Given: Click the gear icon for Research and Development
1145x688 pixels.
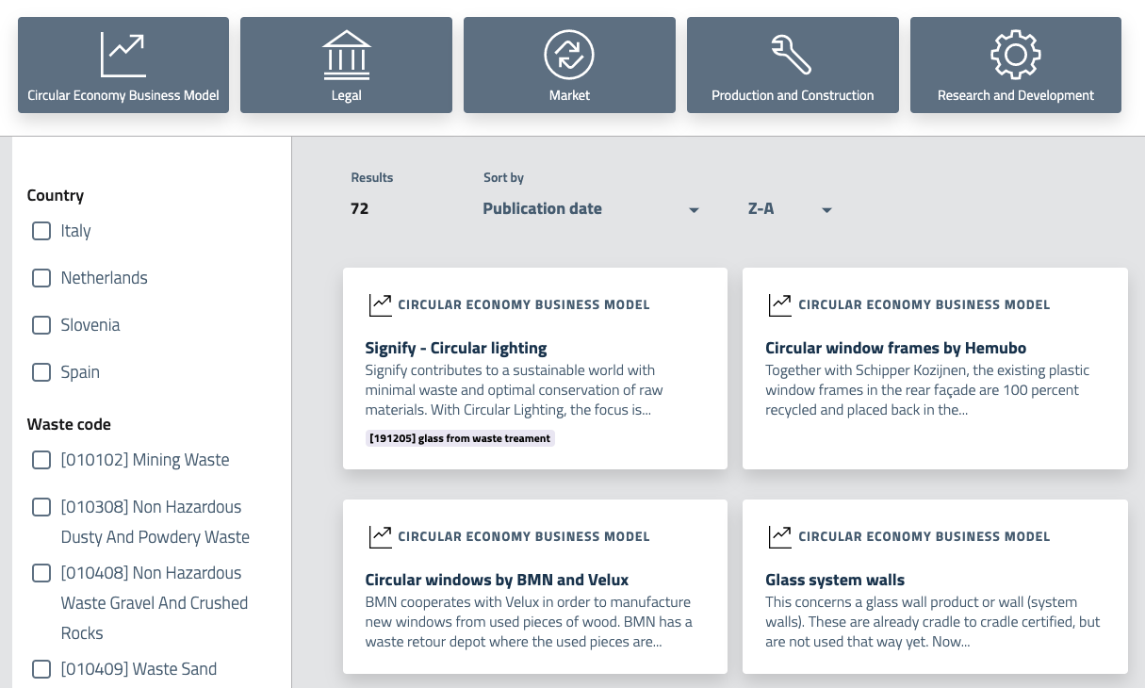Looking at the screenshot, I should tap(1015, 55).
